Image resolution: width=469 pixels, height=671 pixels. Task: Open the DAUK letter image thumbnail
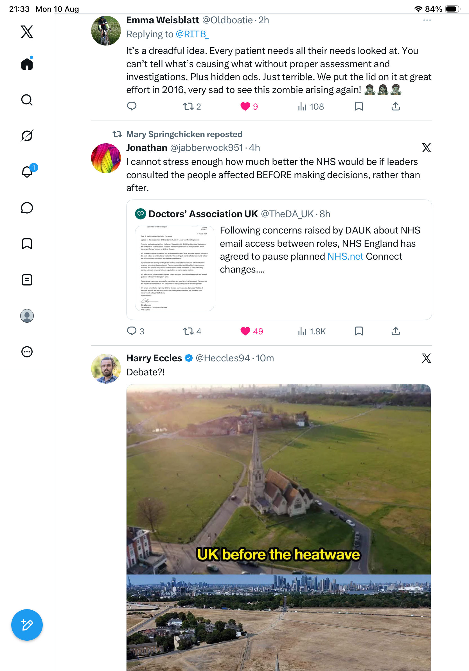175,268
